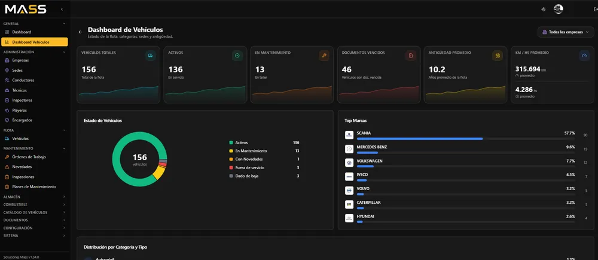This screenshot has width=598, height=260.
Task: Expand the DOCUMENTOS section
Action: point(34,220)
